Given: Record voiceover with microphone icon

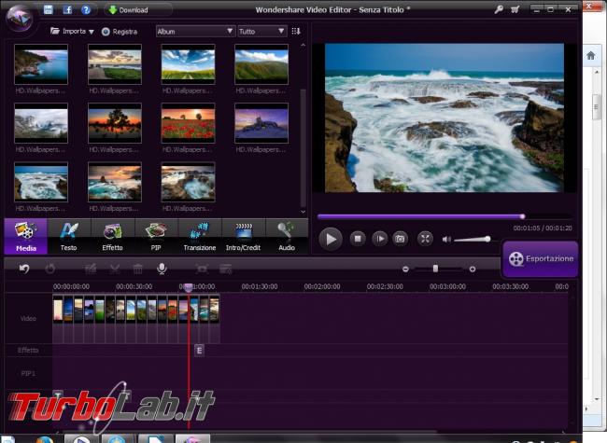Looking at the screenshot, I should click(162, 269).
